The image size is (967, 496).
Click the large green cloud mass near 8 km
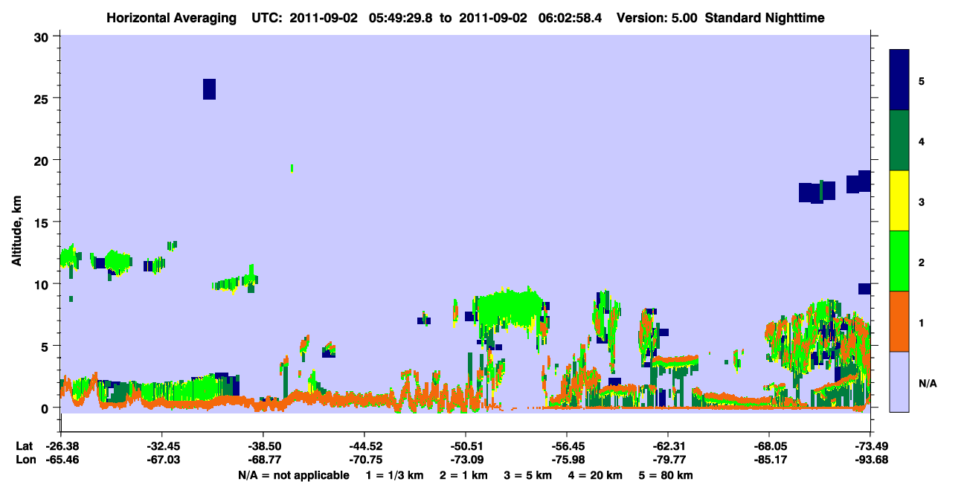coord(509,307)
